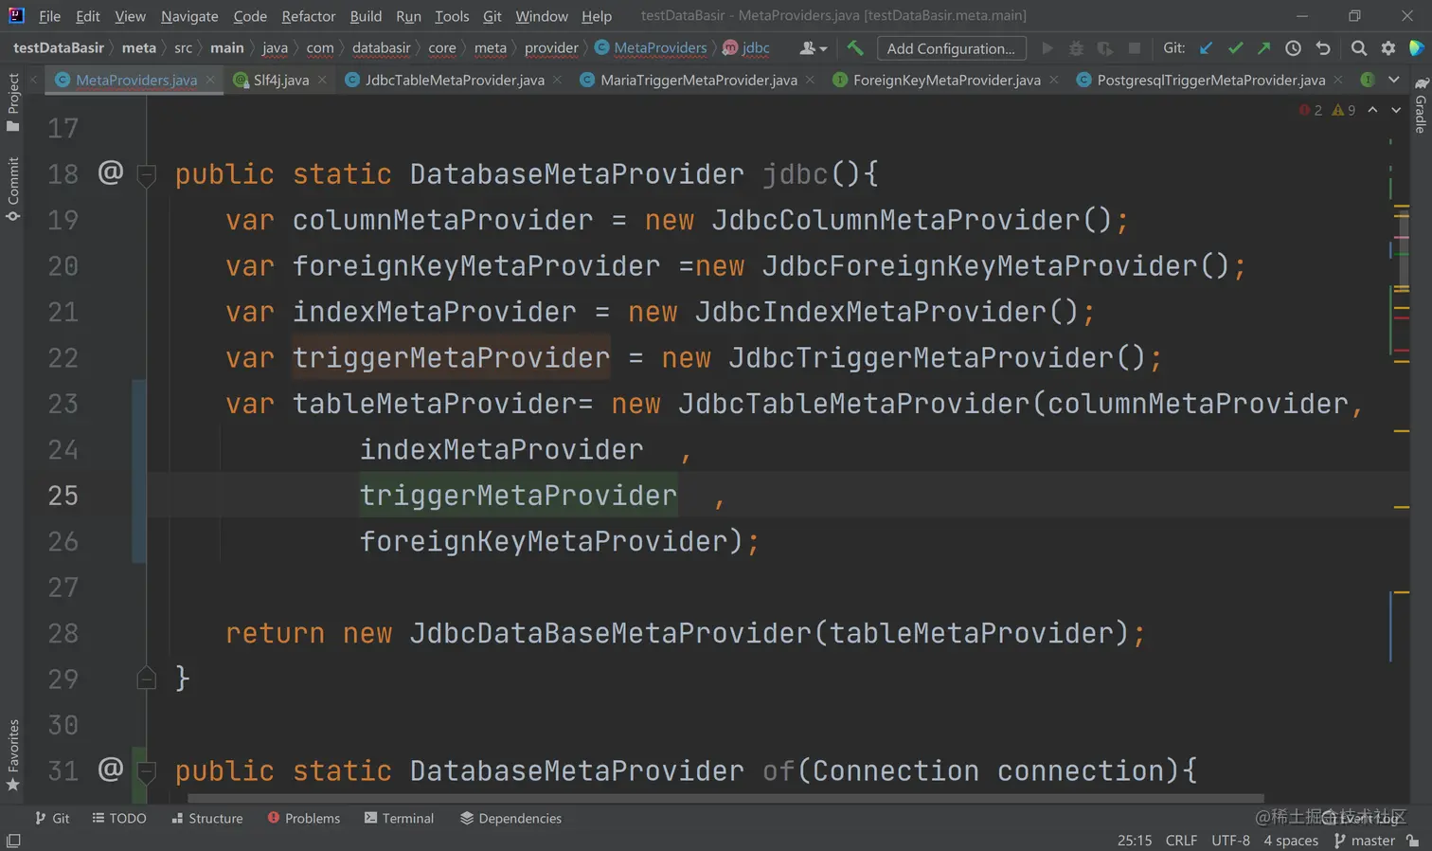Image resolution: width=1432 pixels, height=851 pixels.
Task: Click the colorful plugin icon at toolbar end
Action: click(1417, 47)
